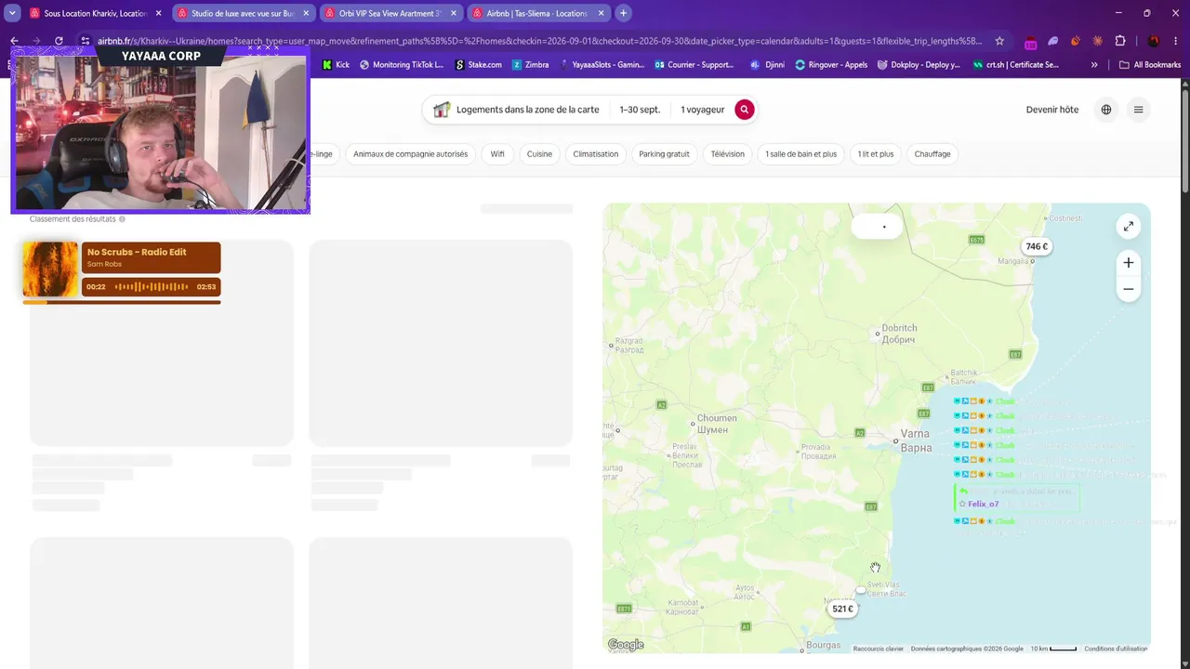Enable the Climatisation filter
1190x669 pixels.
pos(596,154)
